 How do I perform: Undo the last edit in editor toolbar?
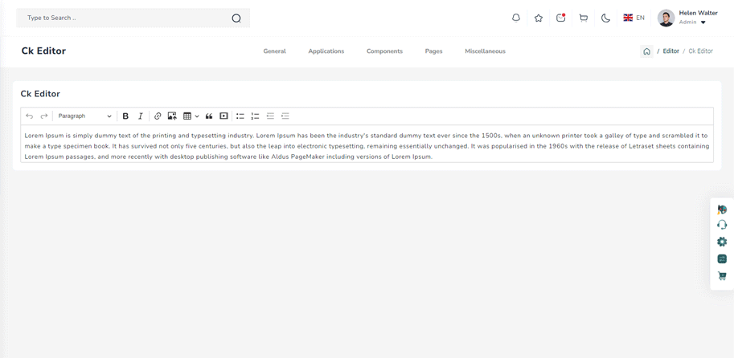tap(30, 116)
